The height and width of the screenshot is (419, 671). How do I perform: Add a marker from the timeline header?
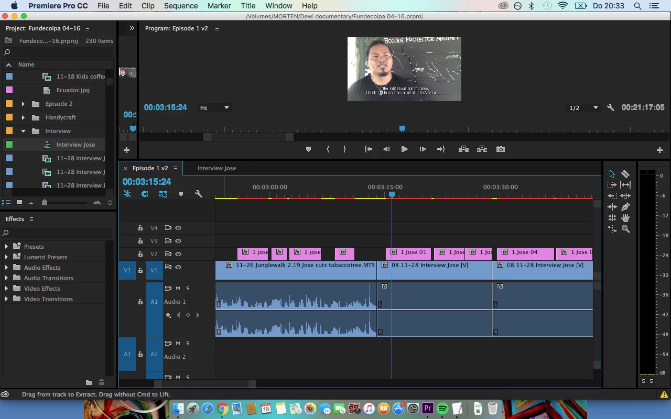click(181, 194)
